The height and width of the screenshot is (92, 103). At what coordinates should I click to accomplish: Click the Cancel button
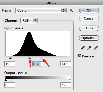coord(89,18)
